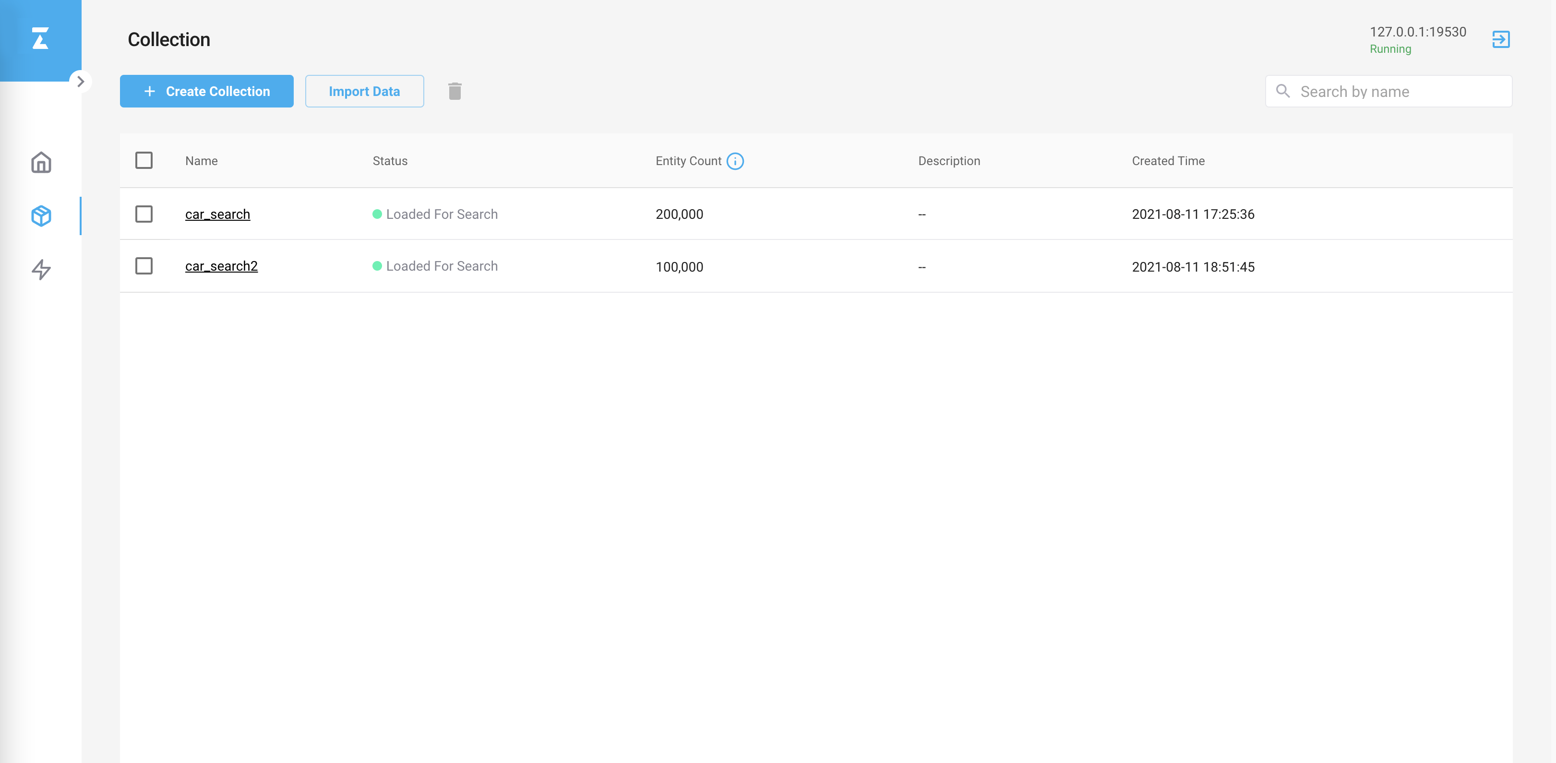Click plus icon on Create Collection

click(x=150, y=91)
